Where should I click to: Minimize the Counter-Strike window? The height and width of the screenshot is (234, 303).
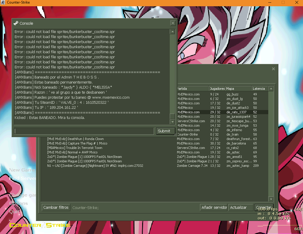coord(270,2)
